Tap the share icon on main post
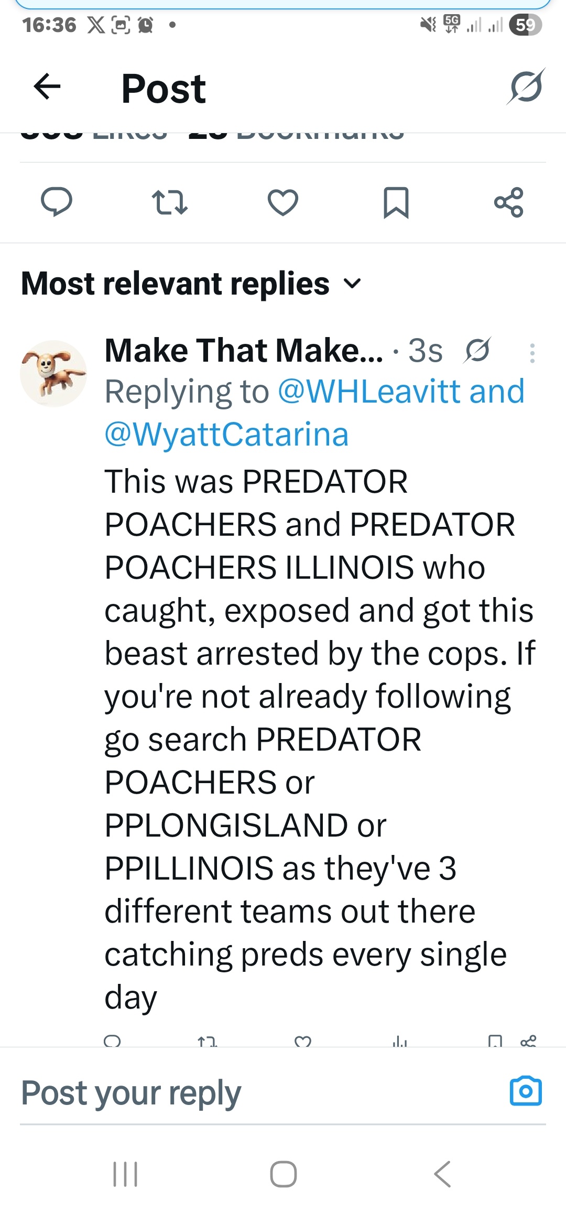Viewport: 566px width, 1214px height. [509, 202]
